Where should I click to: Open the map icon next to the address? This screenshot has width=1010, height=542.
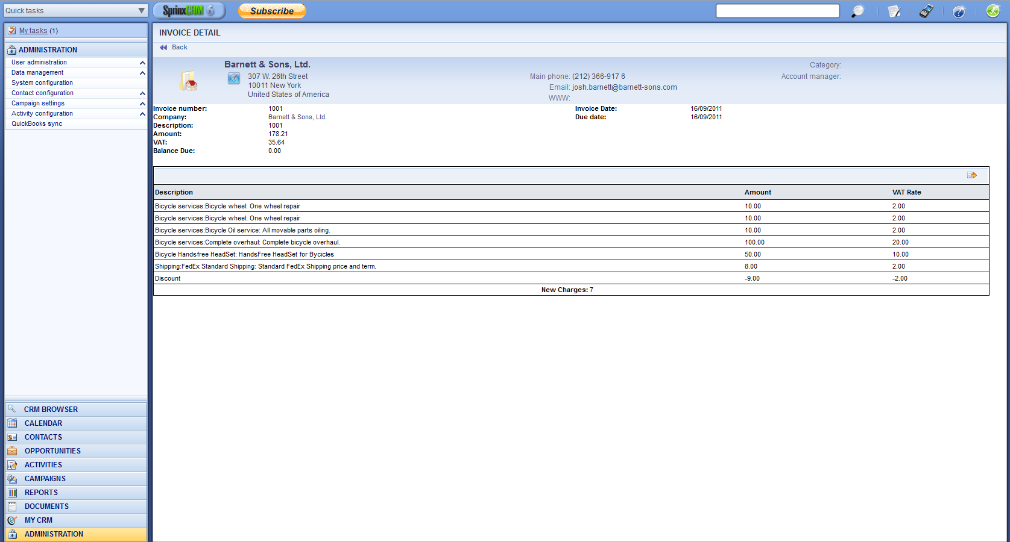[234, 78]
